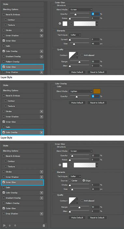Toggle Anti-aliased checkbox in Outer Glow dialog
Viewport: 124px width, 229px height.
coord(82,55)
